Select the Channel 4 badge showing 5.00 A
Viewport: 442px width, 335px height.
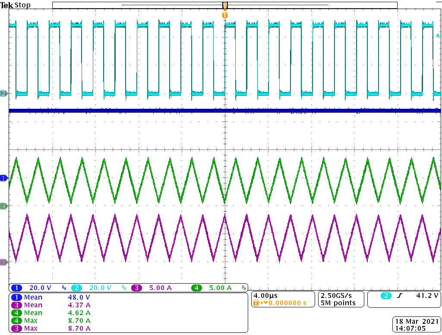point(196,288)
